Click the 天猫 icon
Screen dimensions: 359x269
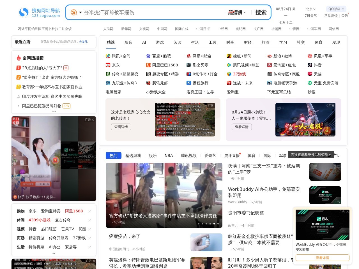(x=310, y=74)
